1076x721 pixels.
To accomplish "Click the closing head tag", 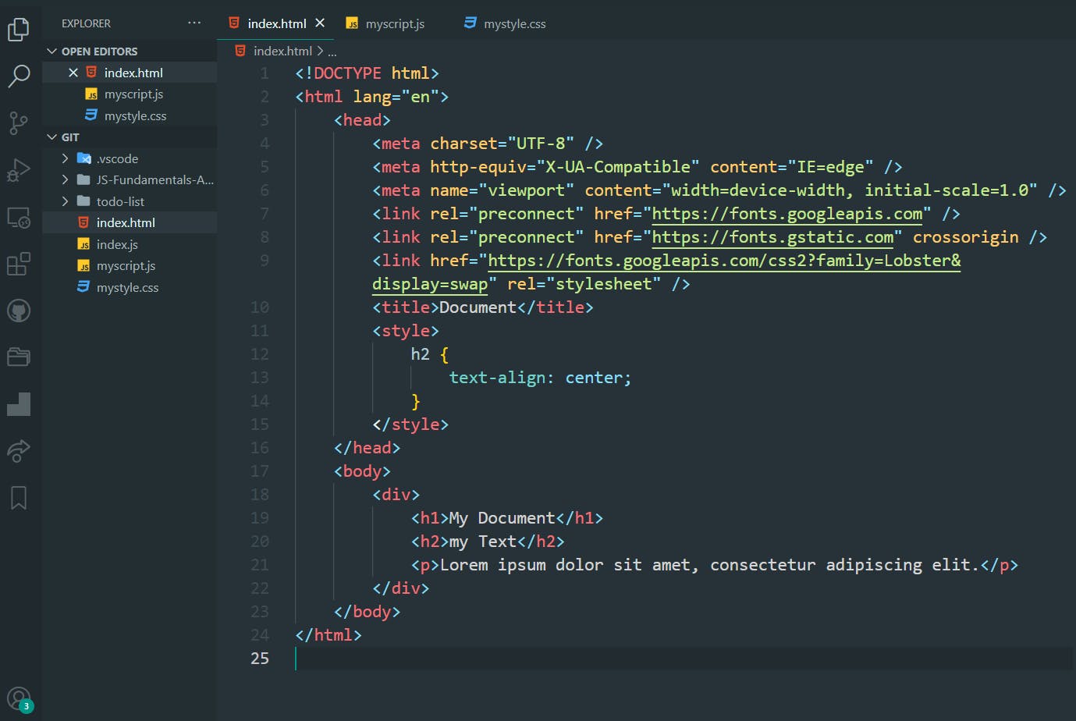I will pyautogui.click(x=367, y=448).
